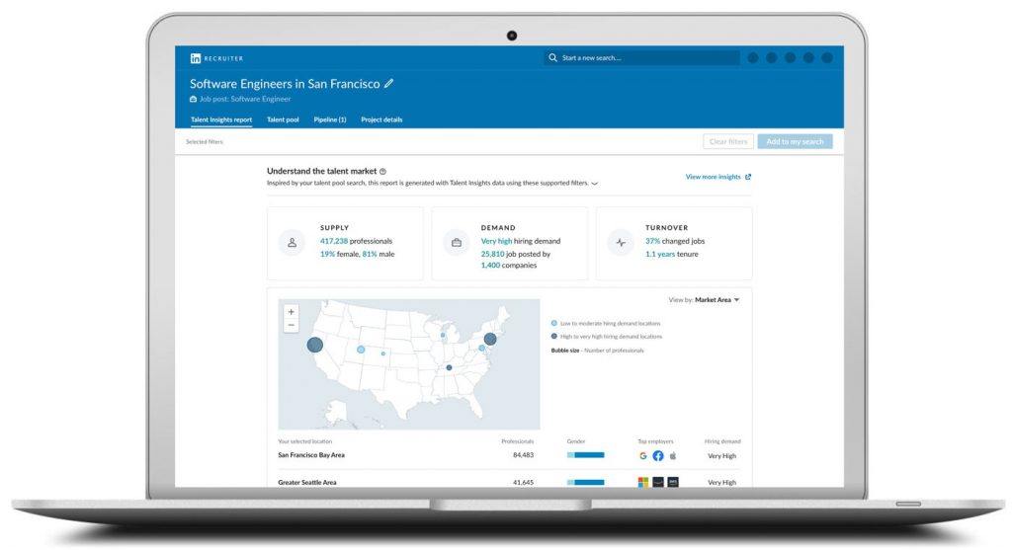Edit project title with pencil icon

pyautogui.click(x=388, y=83)
